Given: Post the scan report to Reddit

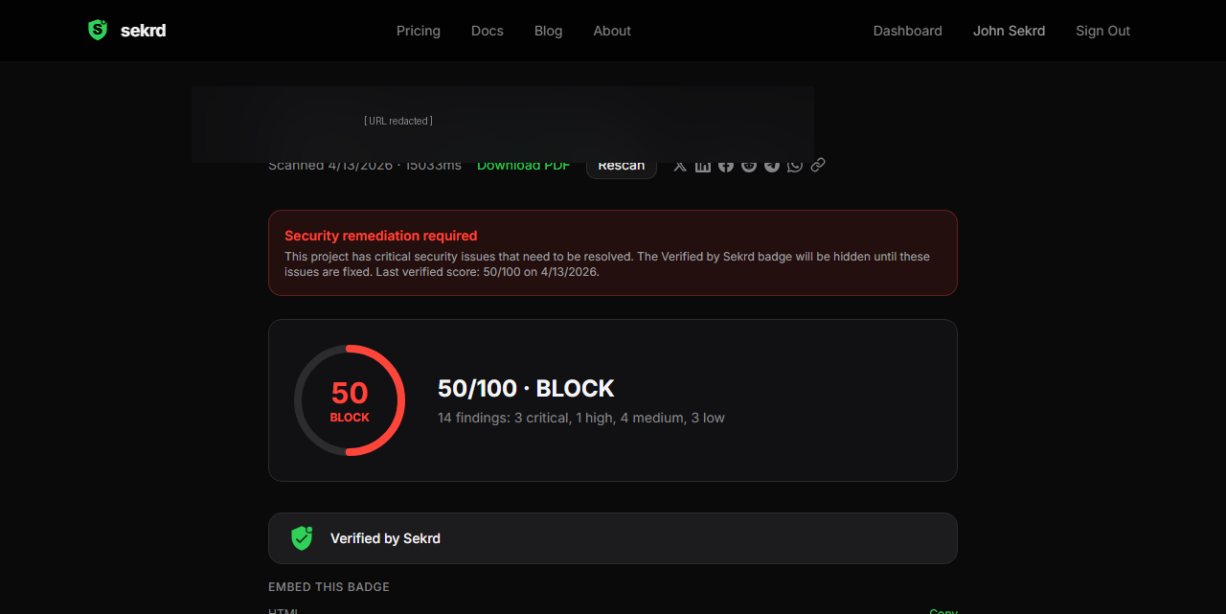Looking at the screenshot, I should [748, 164].
